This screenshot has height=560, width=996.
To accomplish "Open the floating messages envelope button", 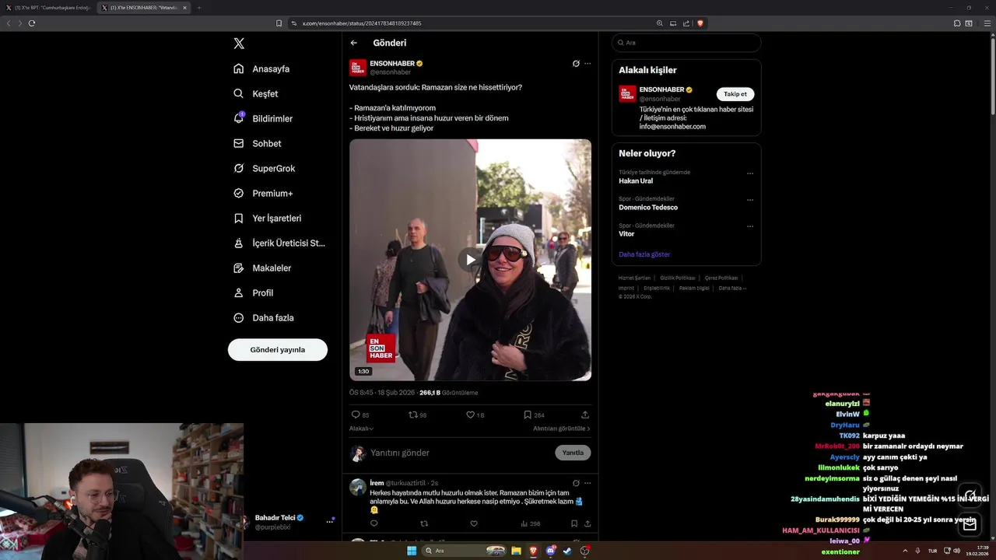I will coord(970,525).
